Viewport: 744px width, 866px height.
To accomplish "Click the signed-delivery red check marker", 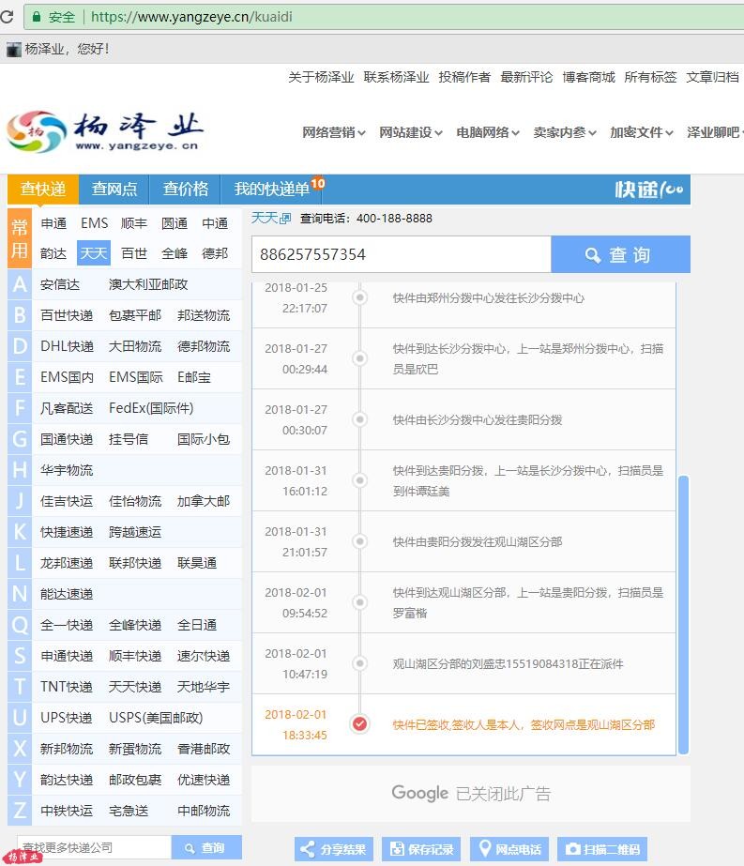I will [359, 723].
